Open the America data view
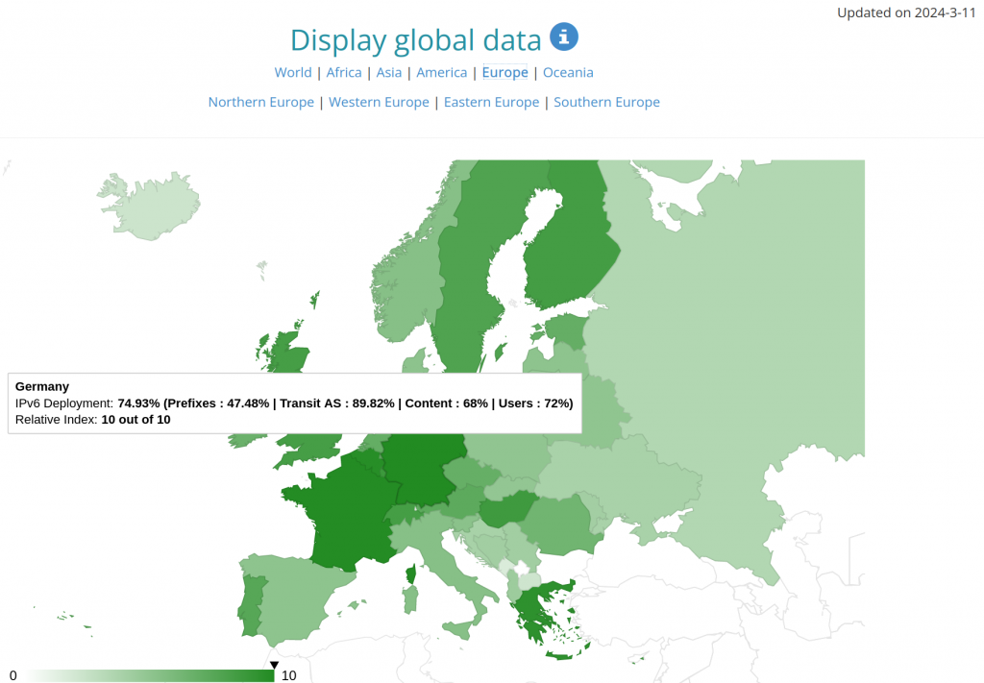 tap(441, 72)
